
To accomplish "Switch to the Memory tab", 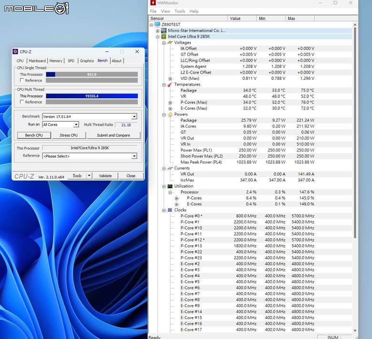I will point(56,61).
